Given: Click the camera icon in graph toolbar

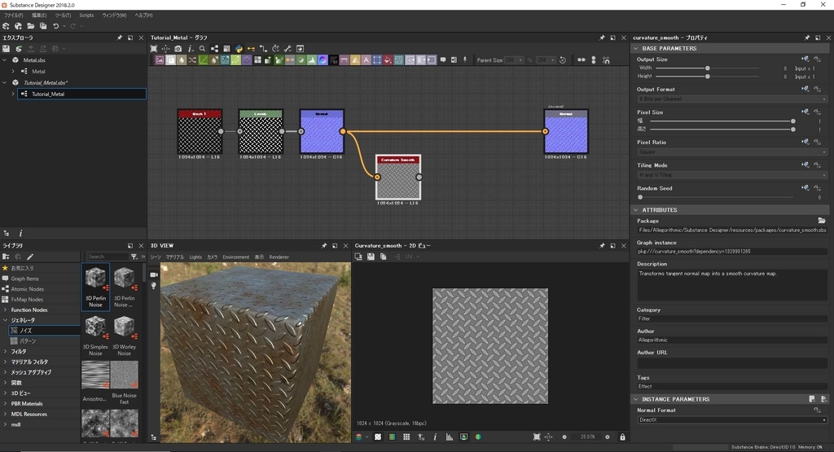Looking at the screenshot, I should coord(178,49).
